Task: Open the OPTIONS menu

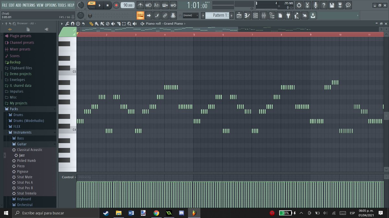Action: [51, 5]
